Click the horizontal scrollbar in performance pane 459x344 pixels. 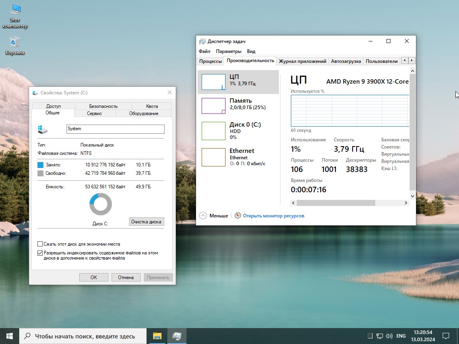click(335, 203)
